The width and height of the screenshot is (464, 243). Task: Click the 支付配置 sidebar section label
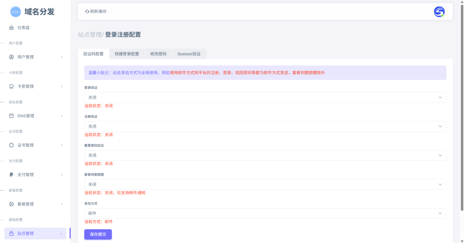click(x=15, y=161)
